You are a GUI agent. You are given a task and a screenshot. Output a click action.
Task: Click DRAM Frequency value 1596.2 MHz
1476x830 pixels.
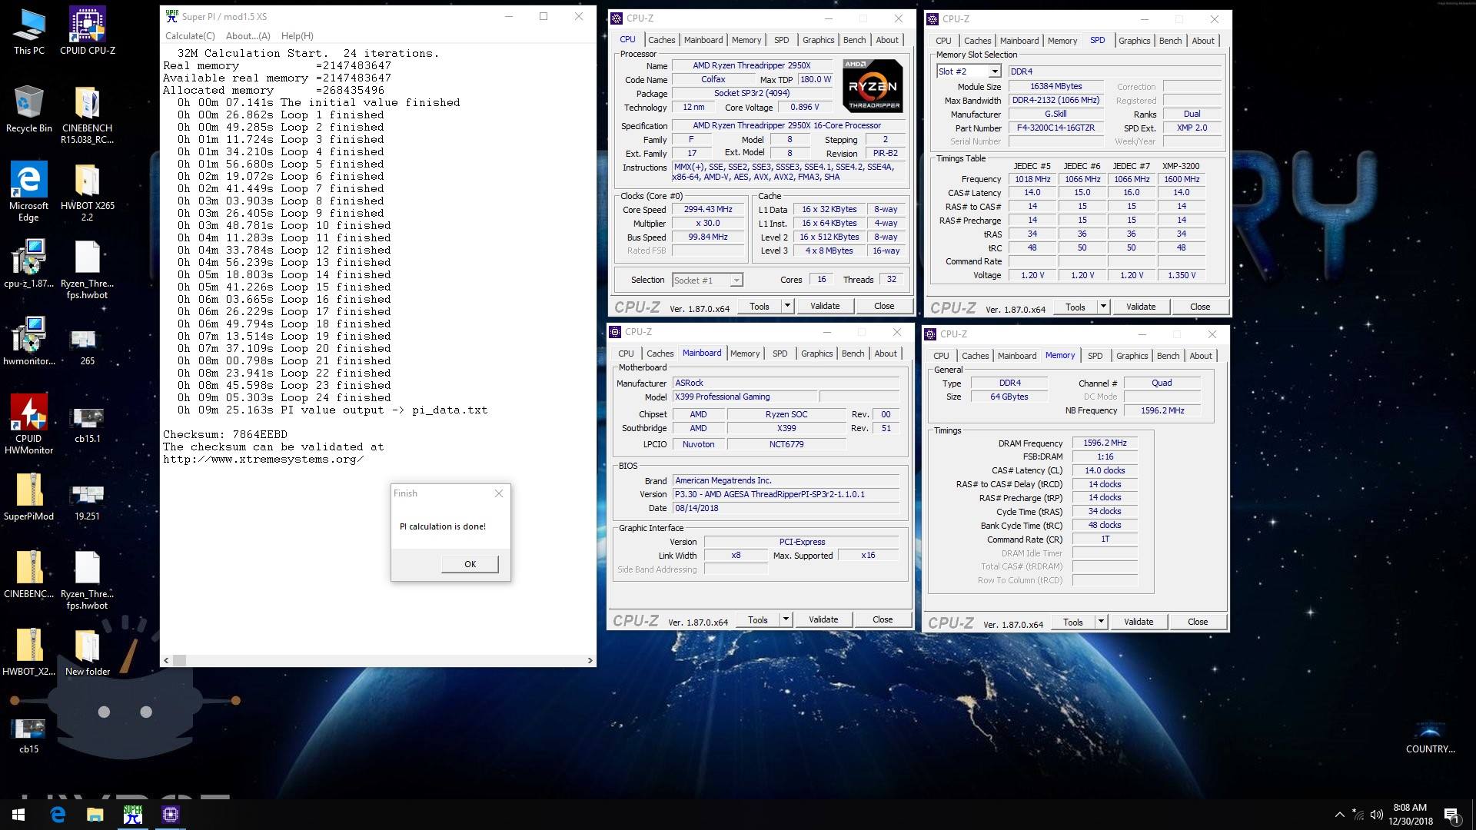coord(1104,443)
